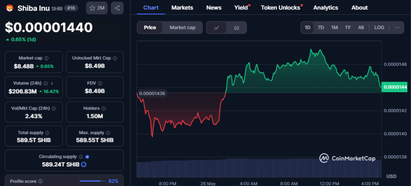Add SHIB to watchlist star button
The image size is (411, 186).
[x=97, y=8]
